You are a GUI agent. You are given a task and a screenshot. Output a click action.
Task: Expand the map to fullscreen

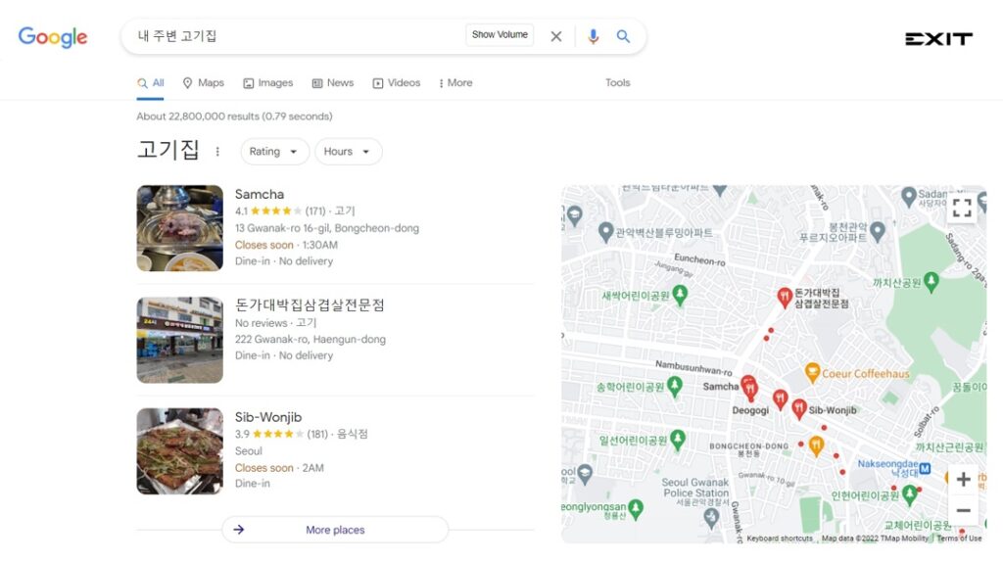962,208
